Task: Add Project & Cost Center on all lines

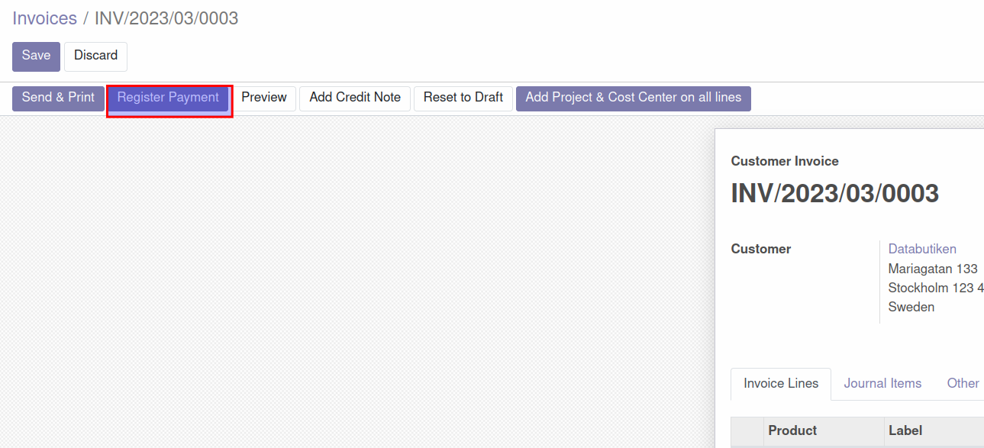Action: click(634, 98)
